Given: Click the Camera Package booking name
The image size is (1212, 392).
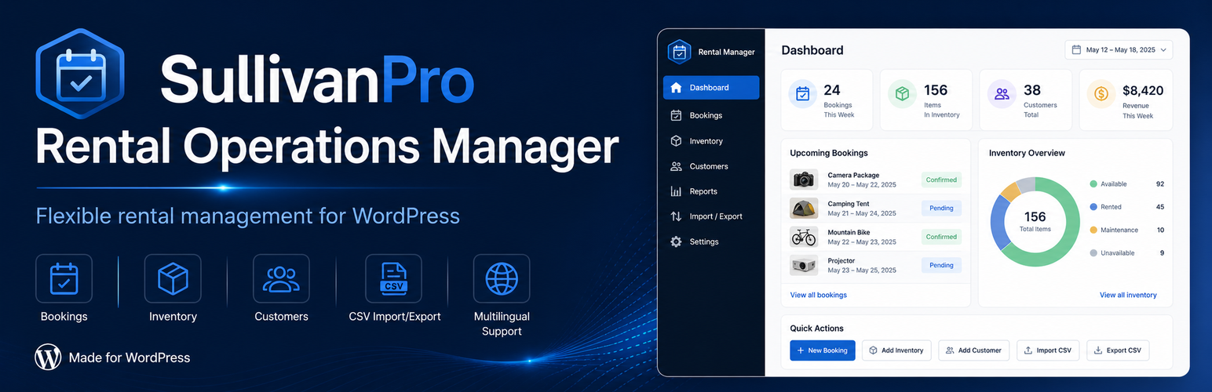Looking at the screenshot, I should coord(853,175).
